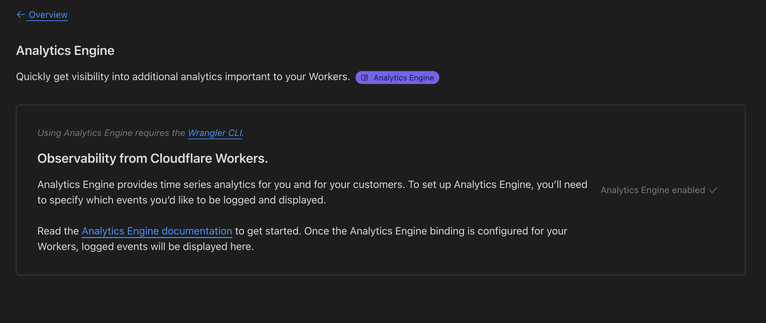Image resolution: width=766 pixels, height=323 pixels.
Task: Click the checkmark next to Analytics Engine enabled
Action: point(713,190)
